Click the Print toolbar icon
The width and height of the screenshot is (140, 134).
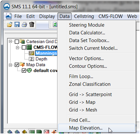click(x=24, y=25)
